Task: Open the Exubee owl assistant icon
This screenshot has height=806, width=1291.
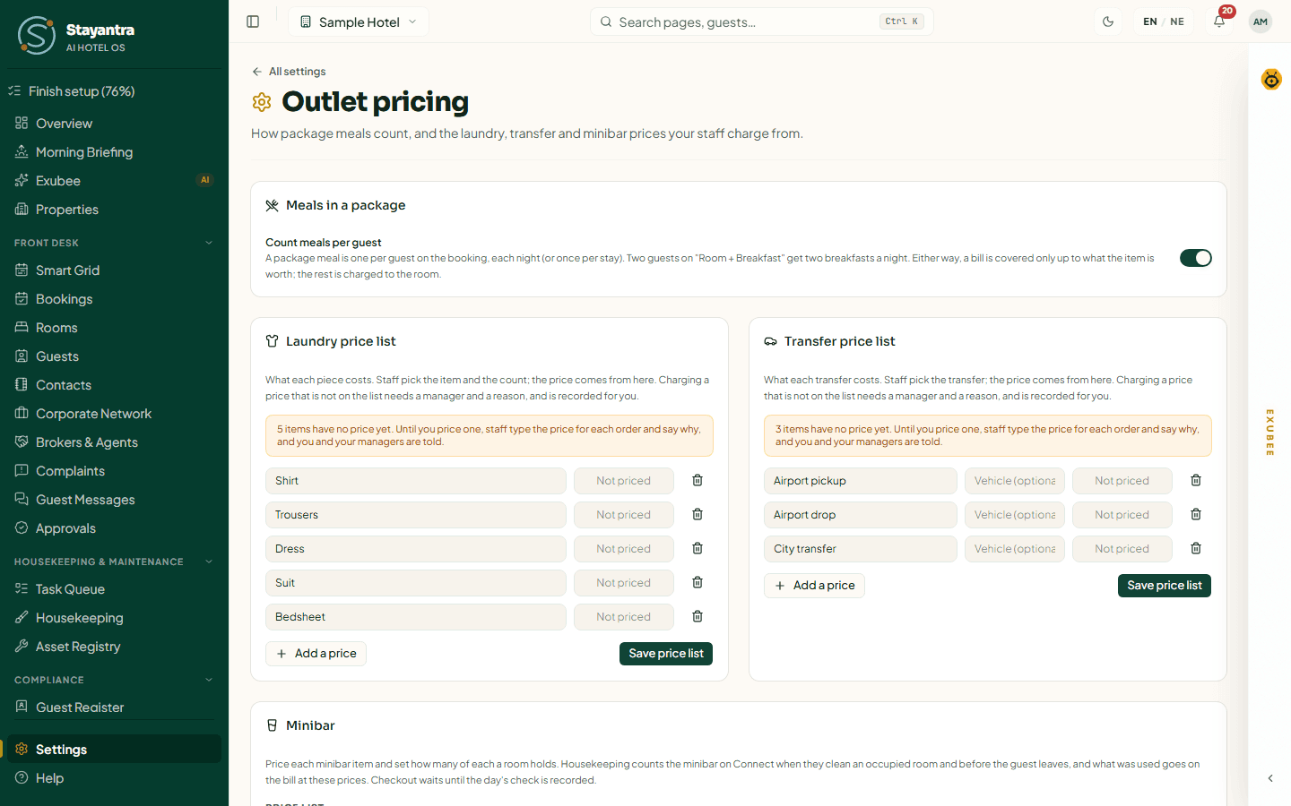Action: pyautogui.click(x=1271, y=79)
